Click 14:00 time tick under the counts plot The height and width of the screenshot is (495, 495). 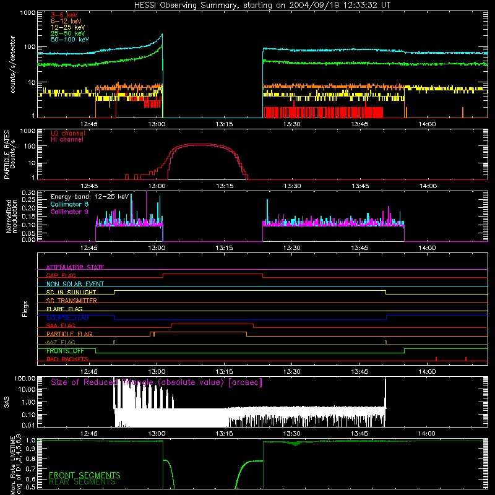[x=427, y=124]
